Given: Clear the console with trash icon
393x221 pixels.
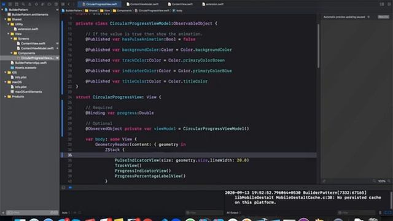Looking at the screenshot, I should coord(380,213).
